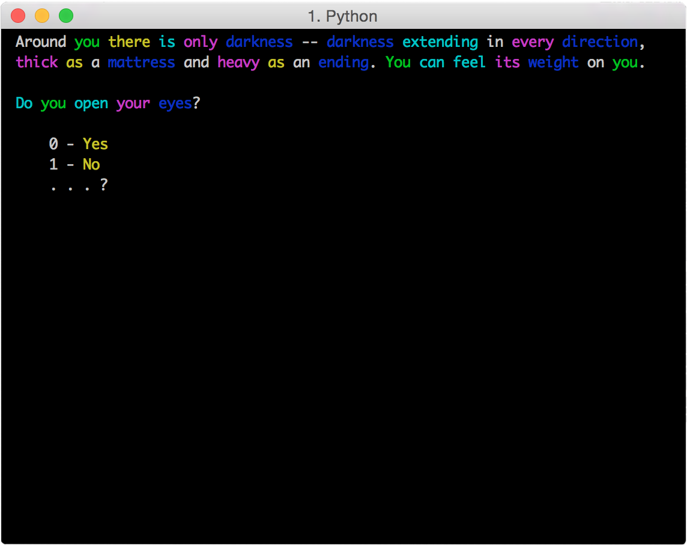
Task: Click the word 'feel' in the story
Action: click(x=469, y=63)
